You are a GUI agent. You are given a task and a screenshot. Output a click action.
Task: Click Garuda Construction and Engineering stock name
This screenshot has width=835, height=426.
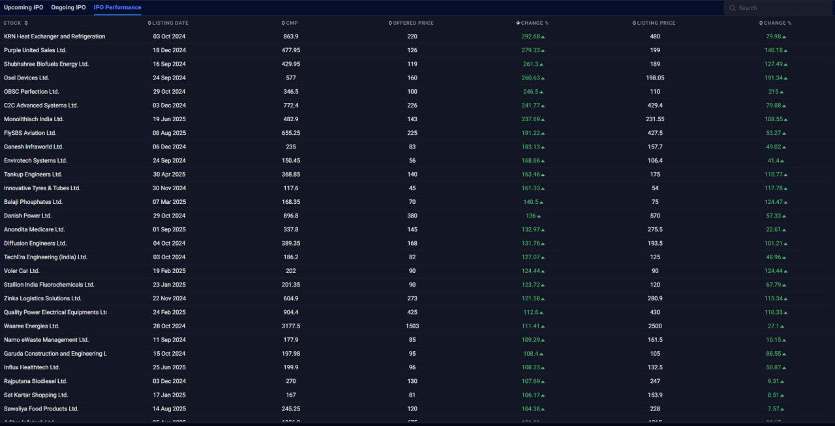tap(55, 354)
